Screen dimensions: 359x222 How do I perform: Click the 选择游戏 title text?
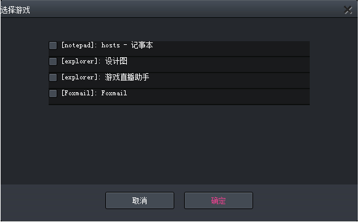(x=15, y=10)
